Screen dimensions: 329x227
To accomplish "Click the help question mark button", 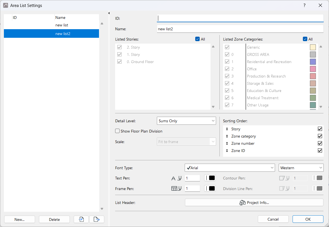I will 304,6.
